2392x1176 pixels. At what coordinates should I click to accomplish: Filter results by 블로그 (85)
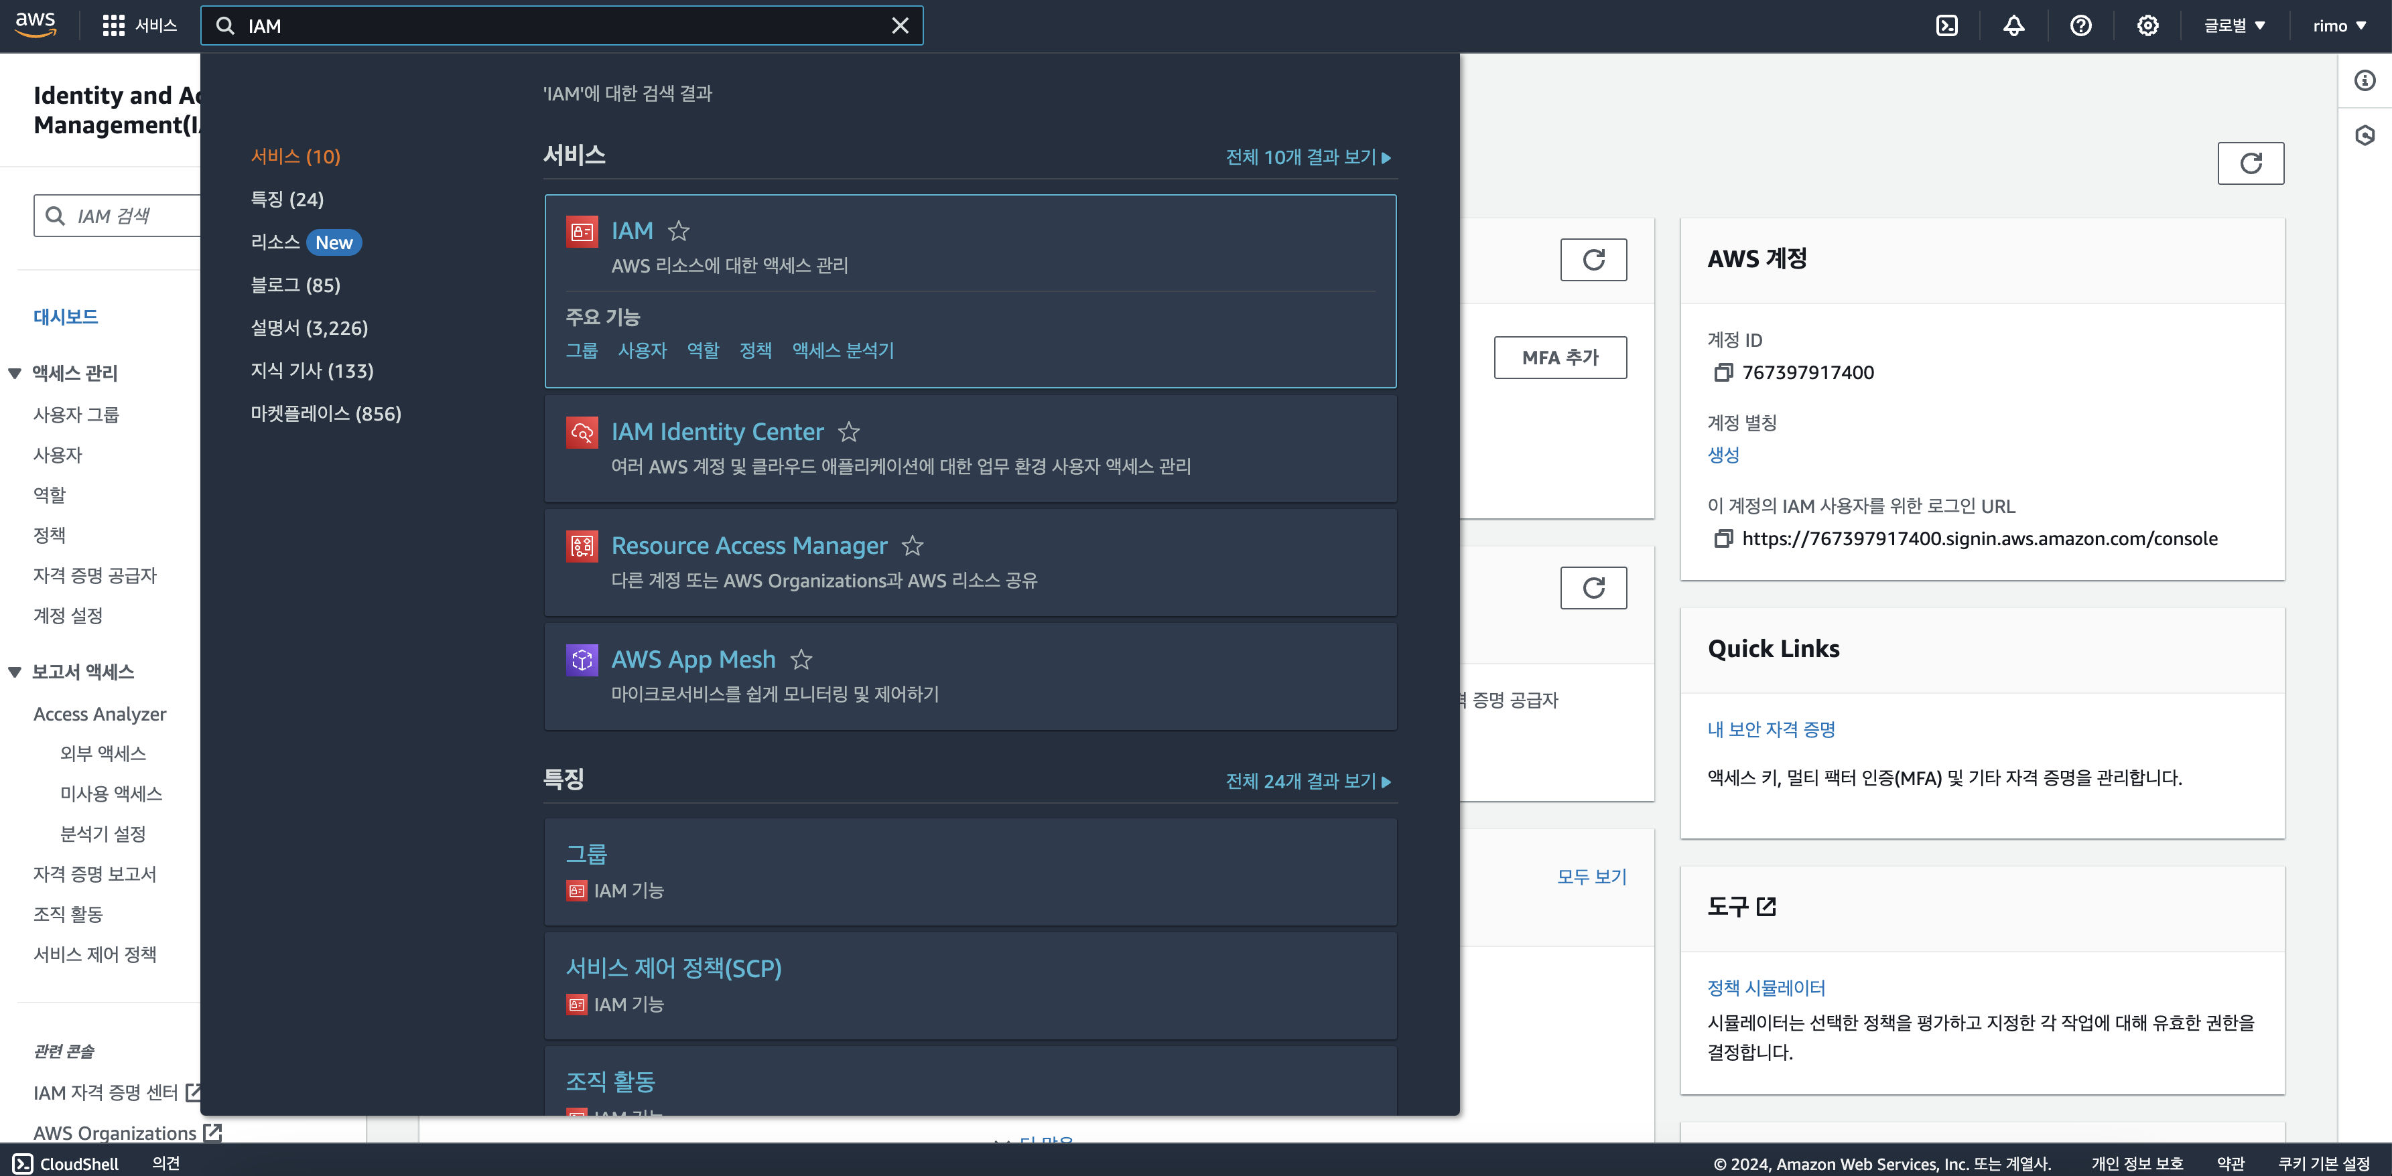[x=295, y=285]
